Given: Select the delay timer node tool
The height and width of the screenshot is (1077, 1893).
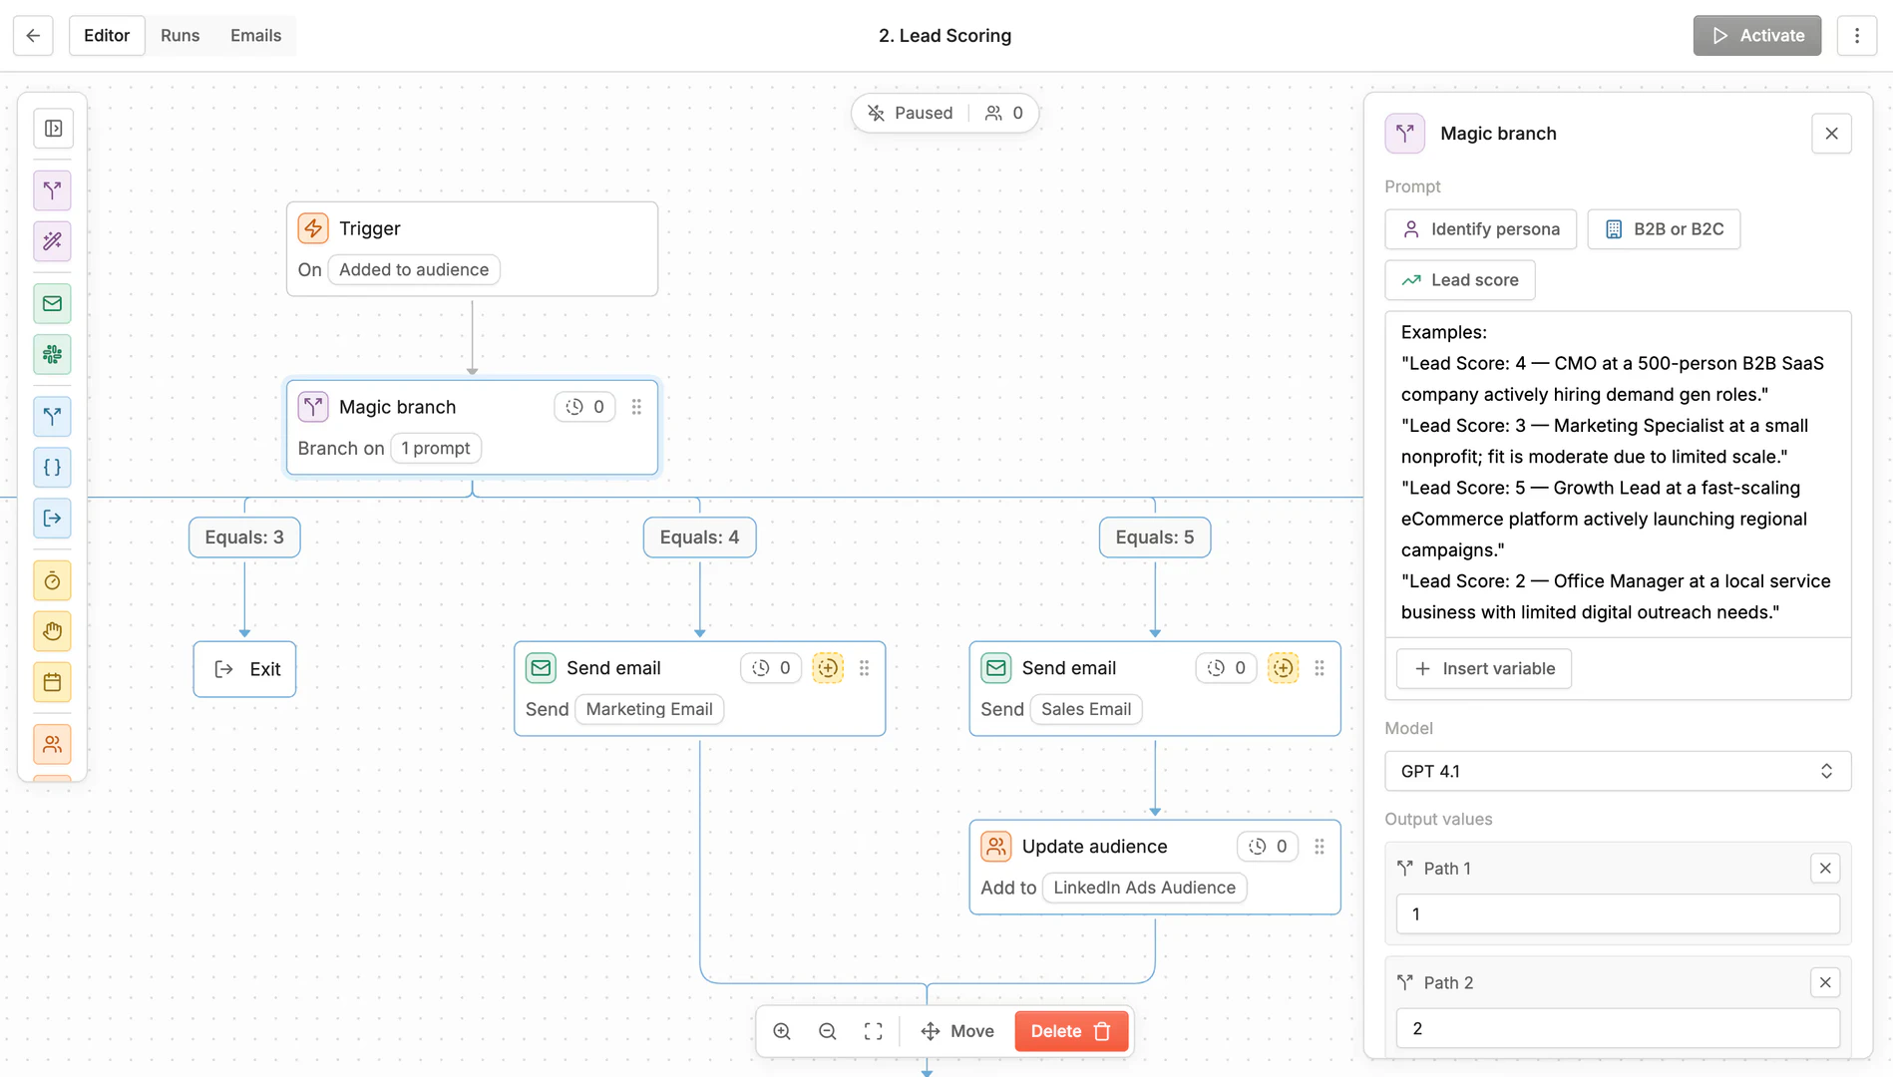Looking at the screenshot, I should (x=52, y=581).
